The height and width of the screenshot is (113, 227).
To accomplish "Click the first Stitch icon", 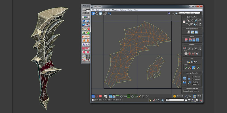I will pos(186,40).
